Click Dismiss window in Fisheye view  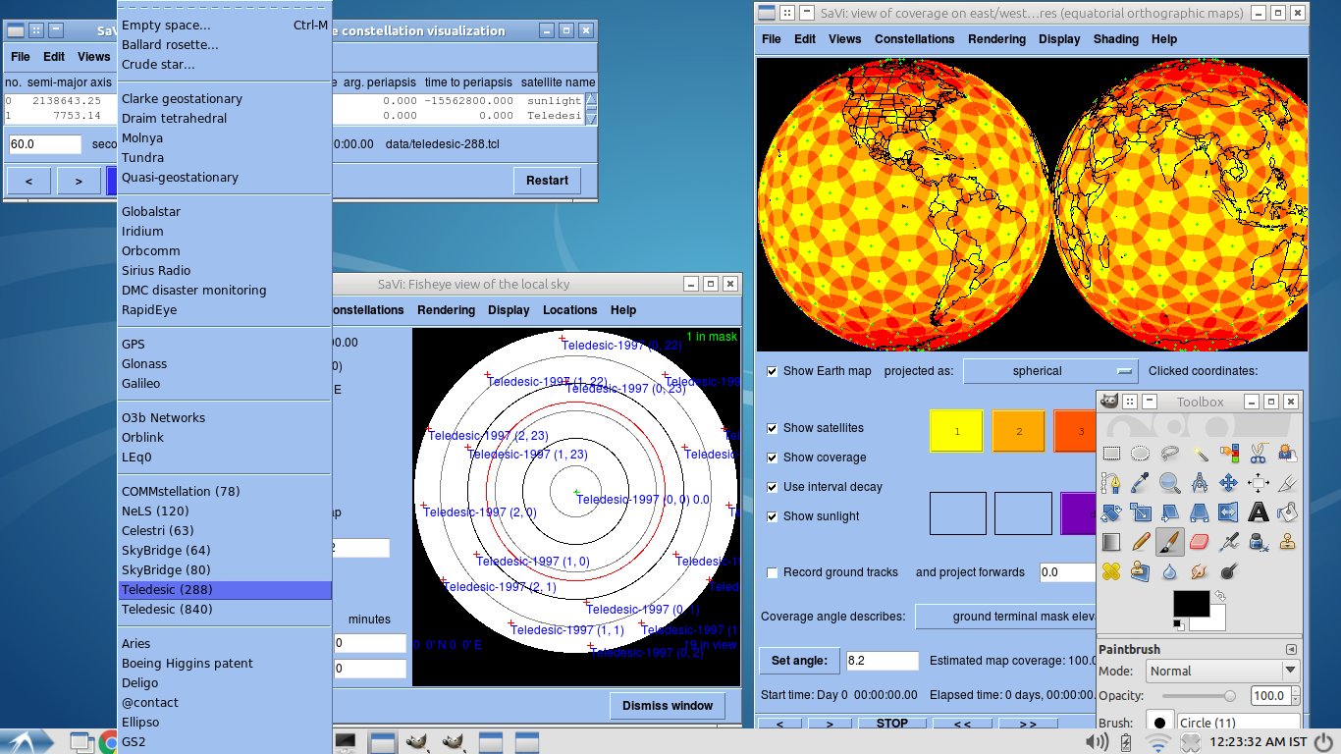point(668,706)
